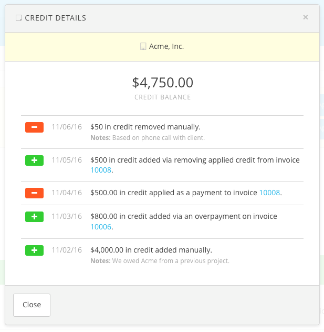Click the red minus icon for 11/06/16
The height and width of the screenshot is (332, 324).
pos(35,127)
